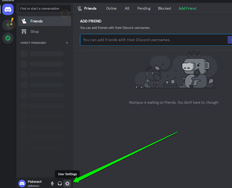The height and width of the screenshot is (188, 232).
Task: Select Friends in the sidebar
Action: pyautogui.click(x=44, y=21)
